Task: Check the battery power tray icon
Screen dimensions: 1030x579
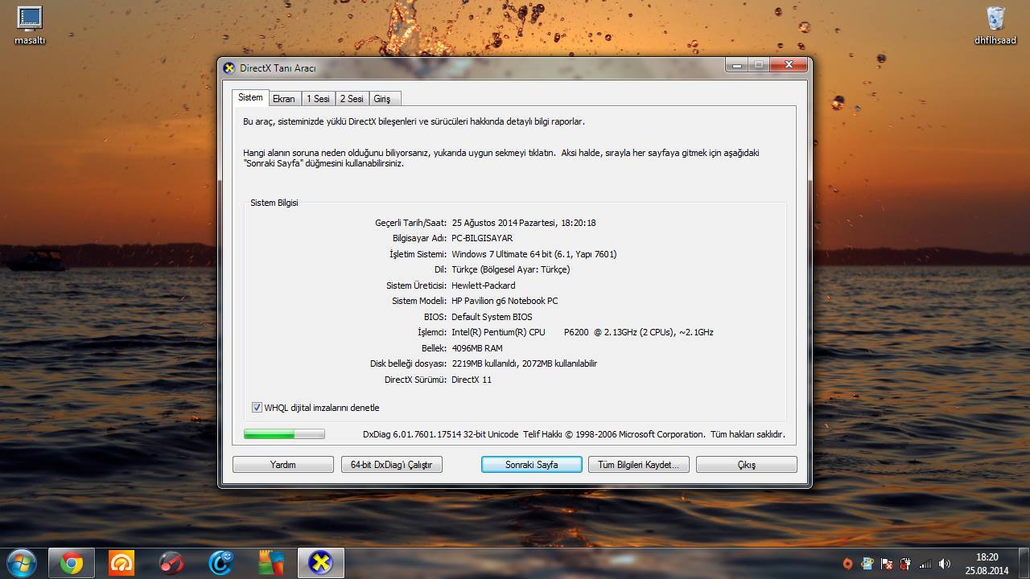Action: (x=905, y=564)
